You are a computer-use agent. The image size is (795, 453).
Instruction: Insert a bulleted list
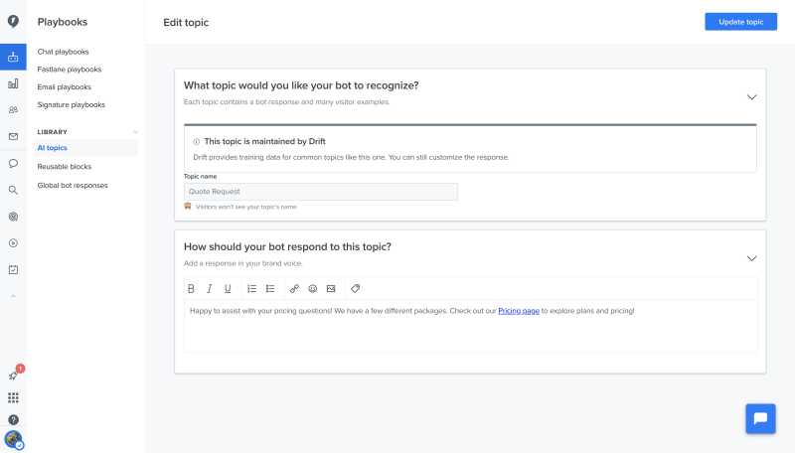[x=270, y=289]
